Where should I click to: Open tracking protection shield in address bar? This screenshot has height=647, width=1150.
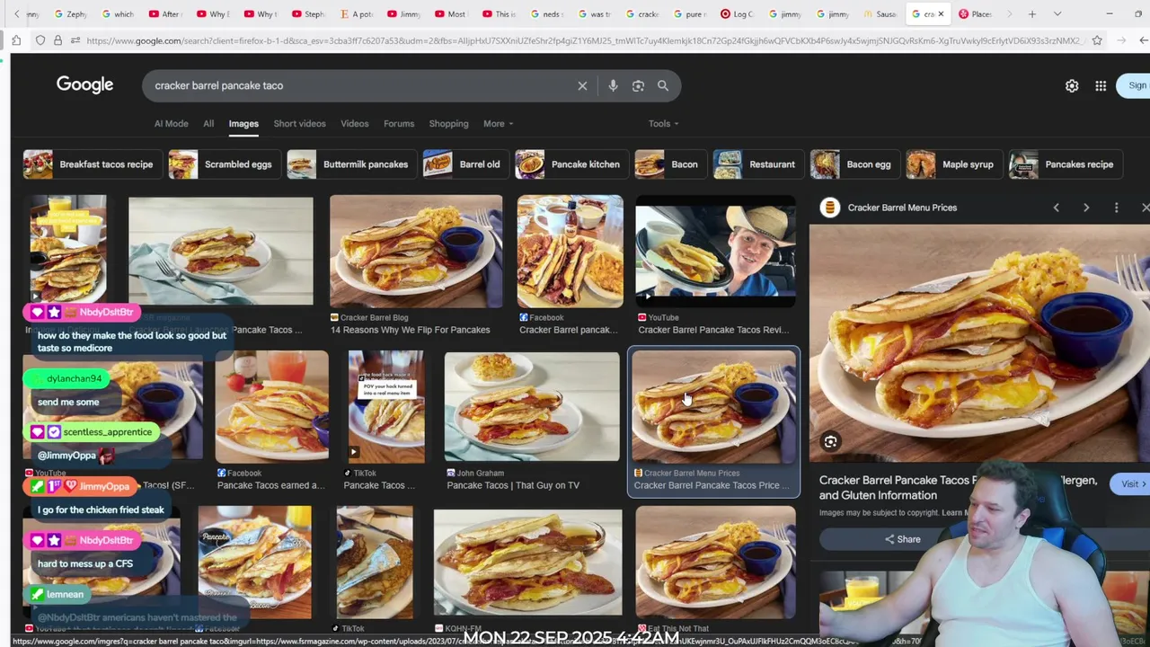coord(40,40)
